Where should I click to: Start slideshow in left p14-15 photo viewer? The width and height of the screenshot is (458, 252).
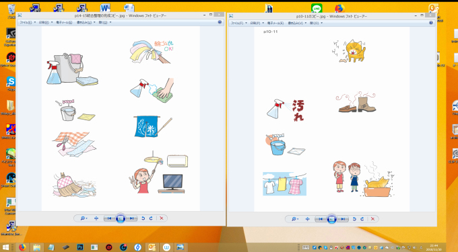pos(121,218)
